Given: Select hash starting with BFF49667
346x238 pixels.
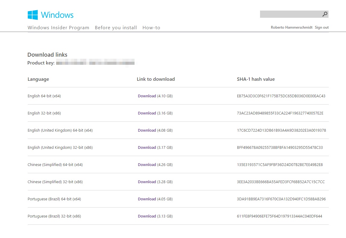Looking at the screenshot, I should click(280, 148).
